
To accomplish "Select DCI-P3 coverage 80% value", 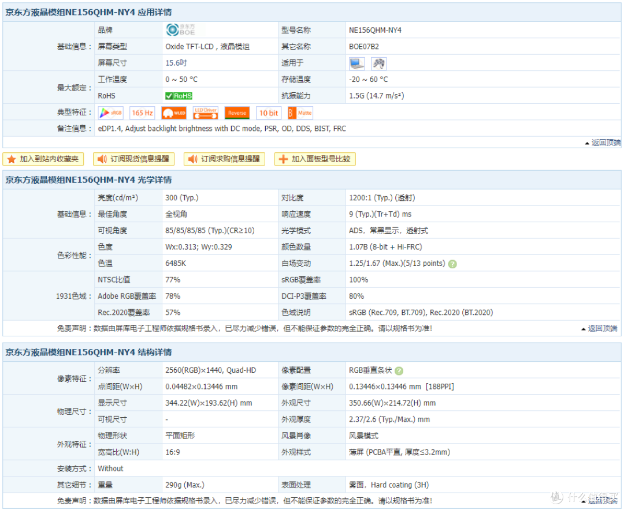I will click(356, 296).
